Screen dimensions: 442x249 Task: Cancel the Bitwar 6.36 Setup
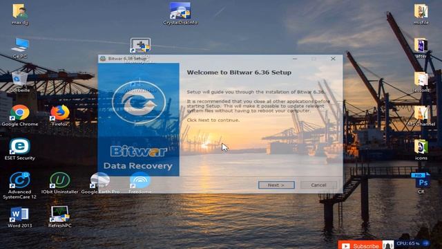[x=318, y=185]
